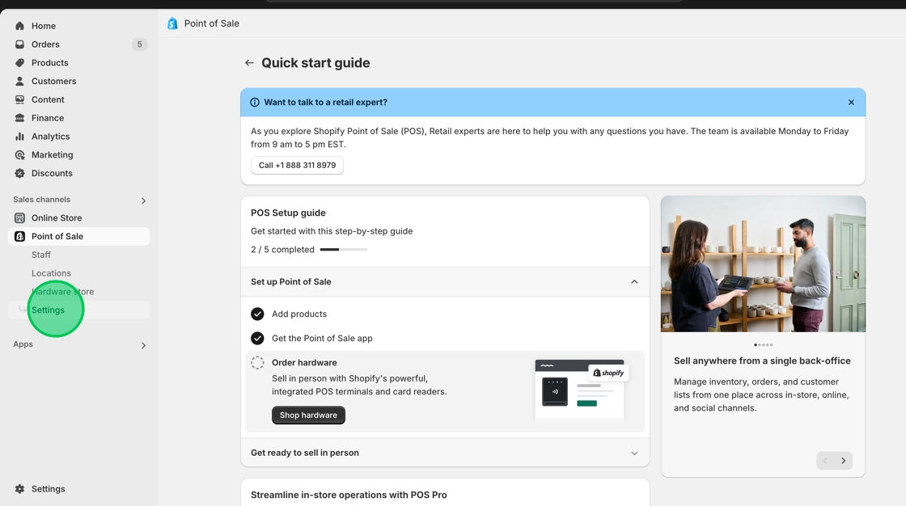Image resolution: width=906 pixels, height=506 pixels.
Task: Click the Content icon in sidebar
Action: click(19, 100)
